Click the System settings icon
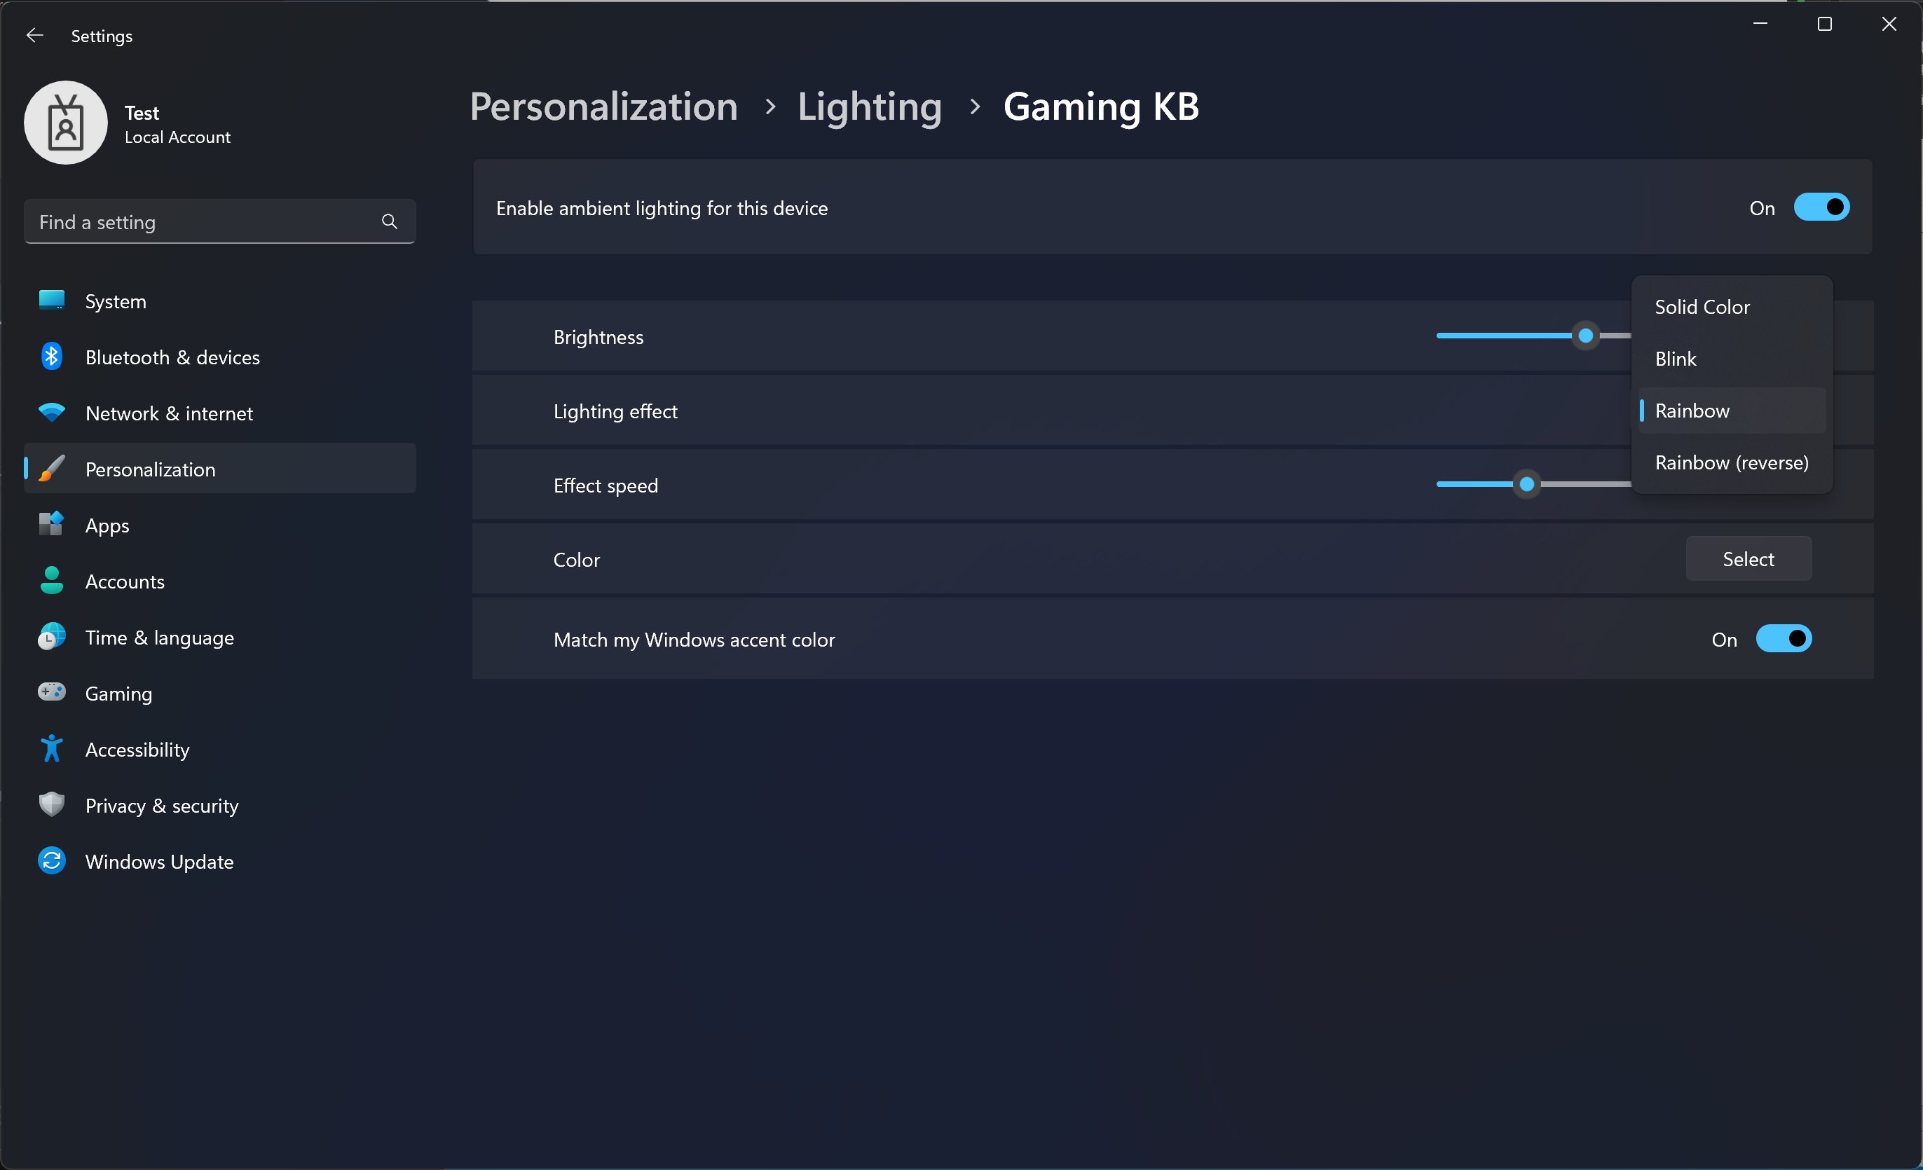This screenshot has height=1170, width=1923. click(x=51, y=299)
